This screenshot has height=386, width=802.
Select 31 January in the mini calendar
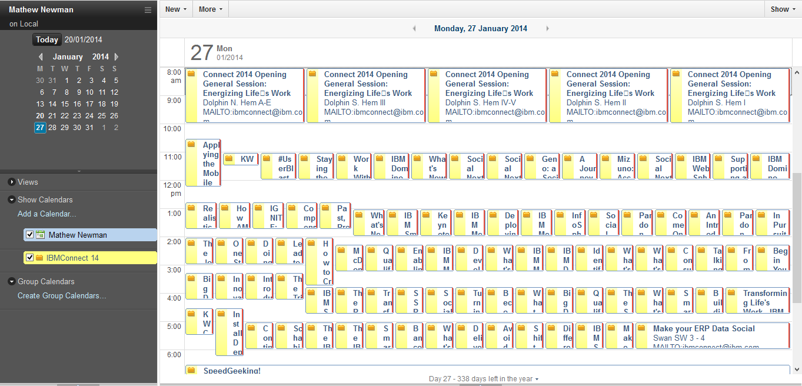89,128
